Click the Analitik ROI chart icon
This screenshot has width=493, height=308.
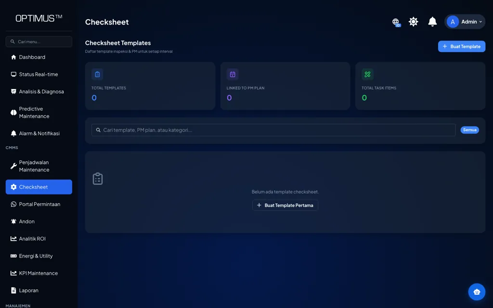(13, 239)
